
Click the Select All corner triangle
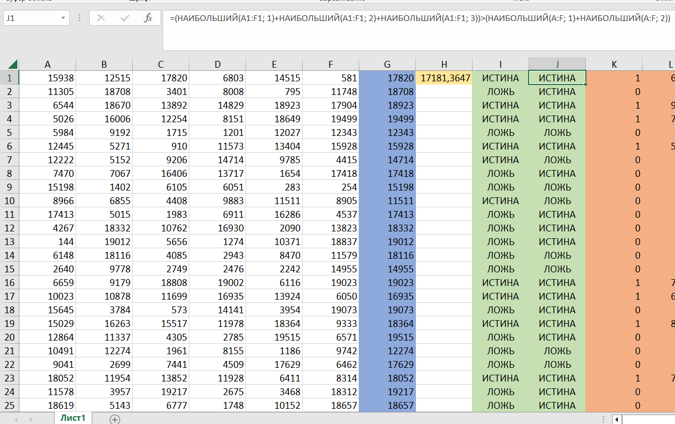[x=12, y=64]
